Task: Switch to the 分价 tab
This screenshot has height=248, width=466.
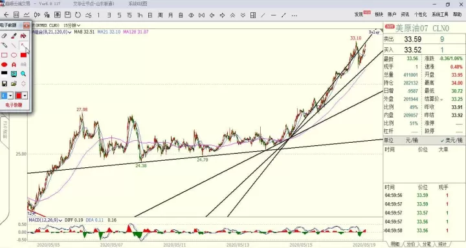Action: (x=411, y=244)
